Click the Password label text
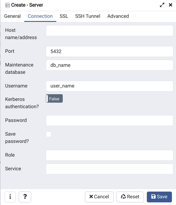 pos(16,120)
